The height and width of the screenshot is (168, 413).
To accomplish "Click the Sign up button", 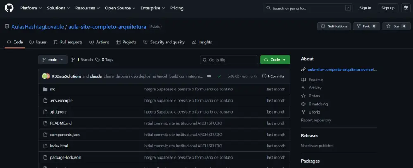I will pyautogui.click(x=388, y=8).
